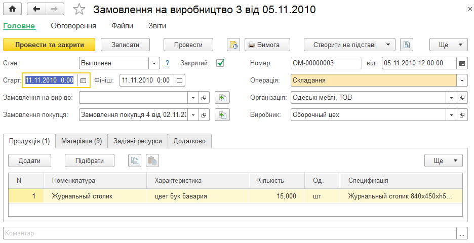
Task: Fill from Замовлення покупця green arrow button
Action: (x=222, y=115)
